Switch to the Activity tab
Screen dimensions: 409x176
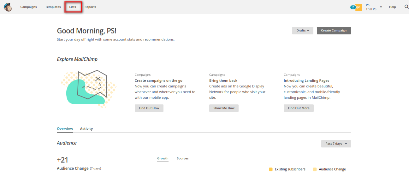(x=86, y=129)
